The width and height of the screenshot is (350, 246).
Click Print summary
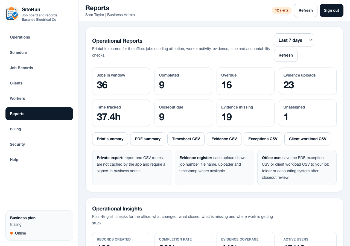(110, 139)
